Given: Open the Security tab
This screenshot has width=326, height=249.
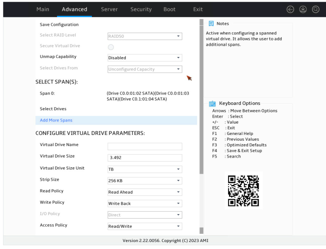Looking at the screenshot, I should click(x=141, y=10).
